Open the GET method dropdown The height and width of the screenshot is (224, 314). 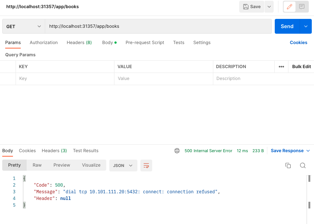click(x=24, y=27)
